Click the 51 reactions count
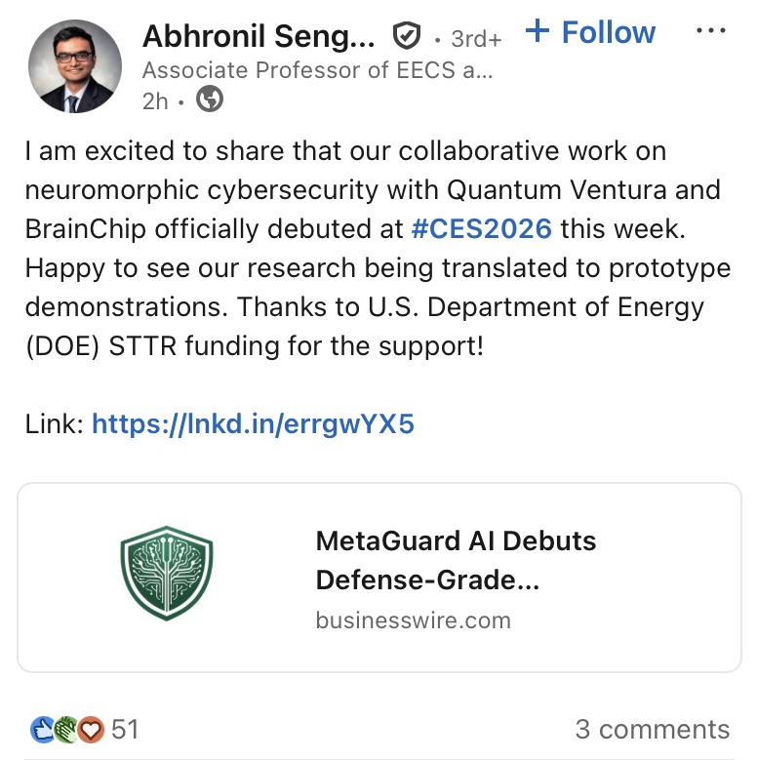The width and height of the screenshot is (757, 760). pos(125,729)
